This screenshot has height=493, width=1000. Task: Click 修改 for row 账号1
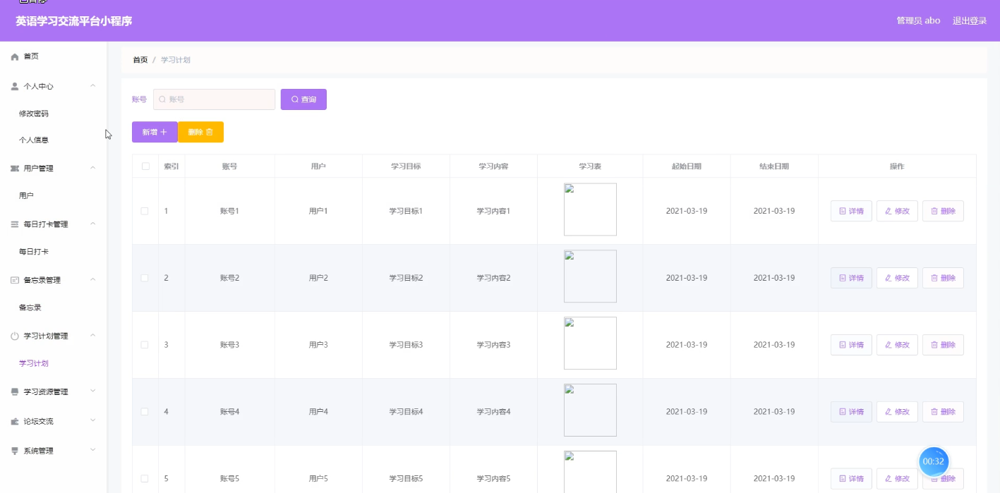[897, 211]
